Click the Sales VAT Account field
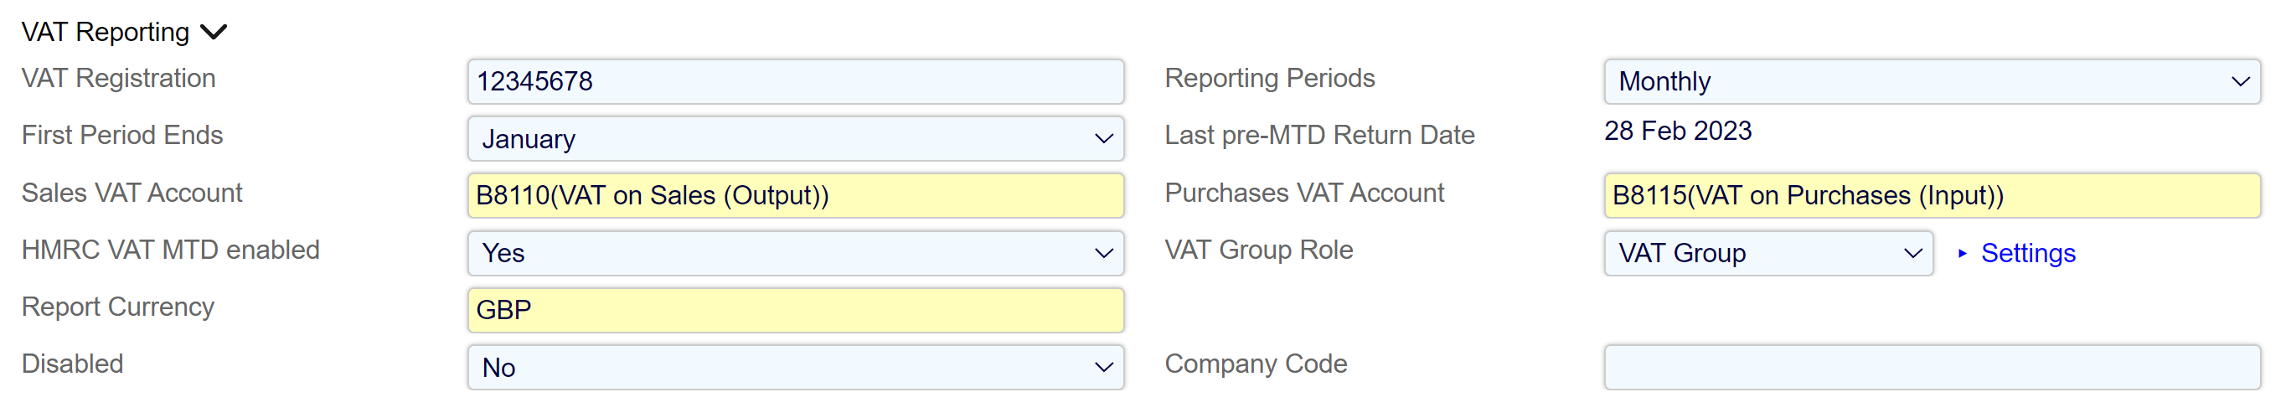Screen dimensions: 2291x418 point(794,196)
